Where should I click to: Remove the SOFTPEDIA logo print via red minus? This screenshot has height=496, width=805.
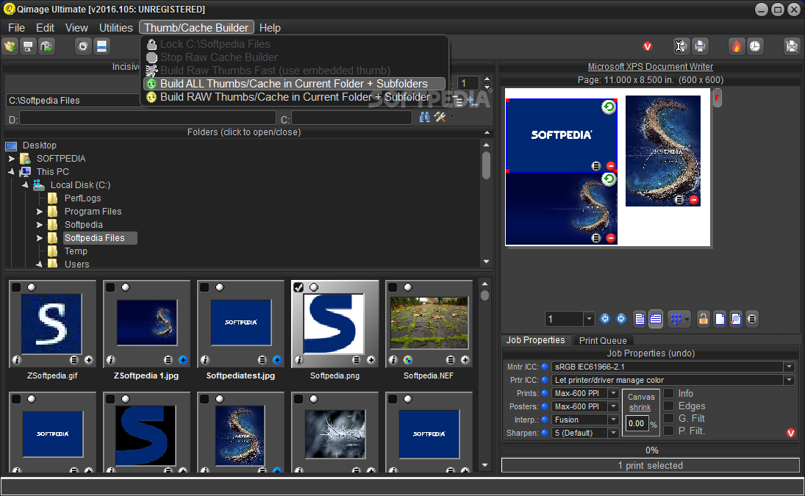[x=610, y=165]
